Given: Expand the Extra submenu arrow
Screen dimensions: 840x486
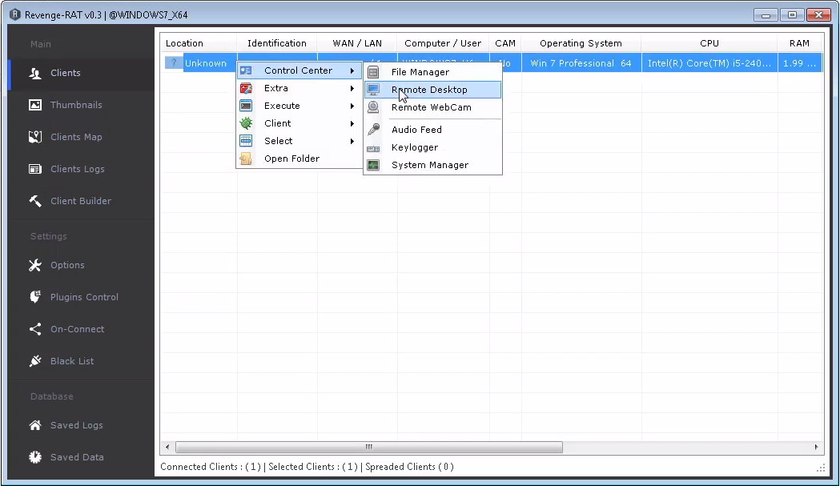Looking at the screenshot, I should pyautogui.click(x=352, y=88).
